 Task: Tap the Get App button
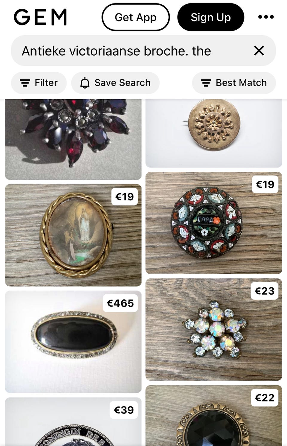(x=136, y=17)
